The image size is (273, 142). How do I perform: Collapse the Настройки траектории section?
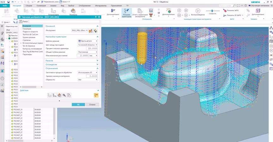point(97,37)
